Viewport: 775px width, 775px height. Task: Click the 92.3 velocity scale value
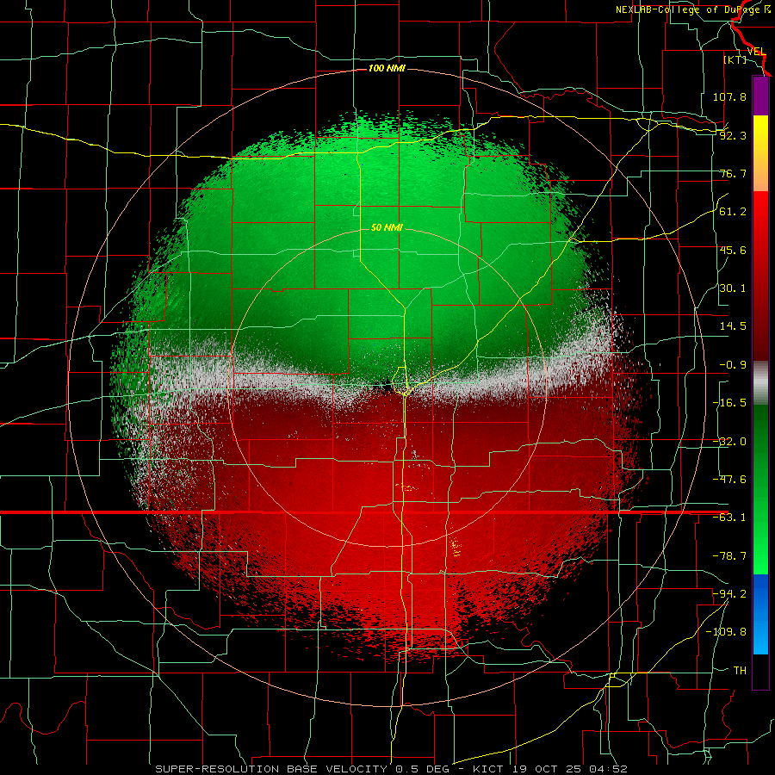click(733, 135)
